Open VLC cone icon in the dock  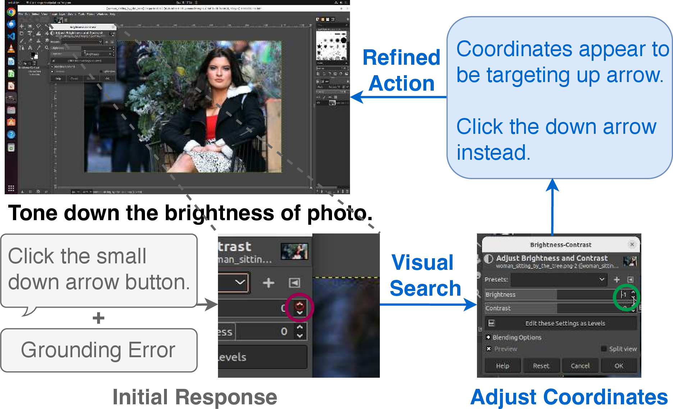click(x=11, y=49)
